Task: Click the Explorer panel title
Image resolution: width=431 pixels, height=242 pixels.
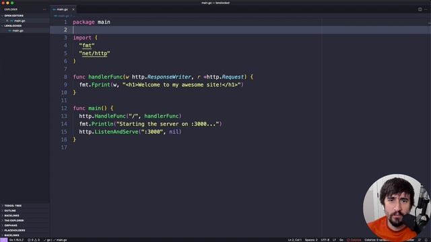Action: [x=11, y=9]
